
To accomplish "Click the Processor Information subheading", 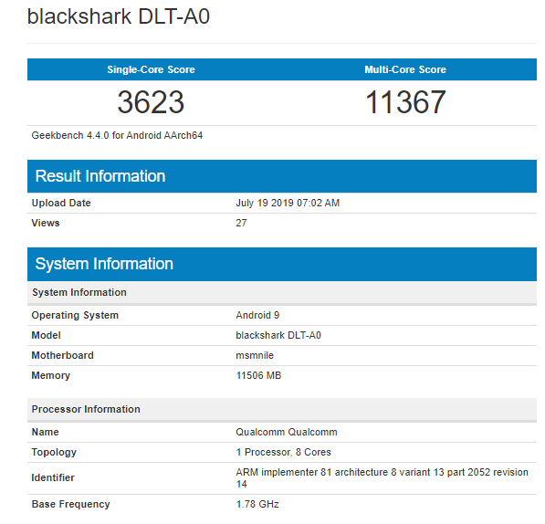I will tap(86, 409).
